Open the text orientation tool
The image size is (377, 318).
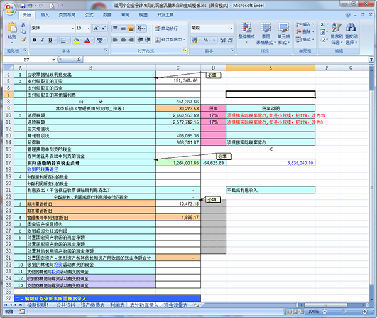pos(140,29)
